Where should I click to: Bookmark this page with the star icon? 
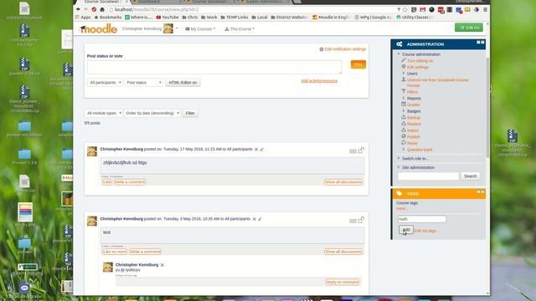[x=405, y=9]
